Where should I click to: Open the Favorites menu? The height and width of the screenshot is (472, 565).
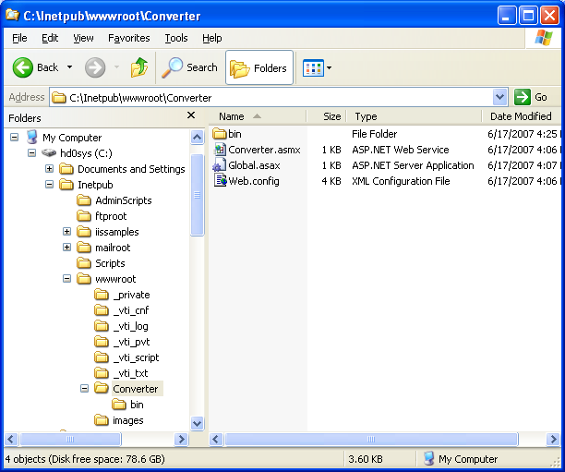coord(128,38)
